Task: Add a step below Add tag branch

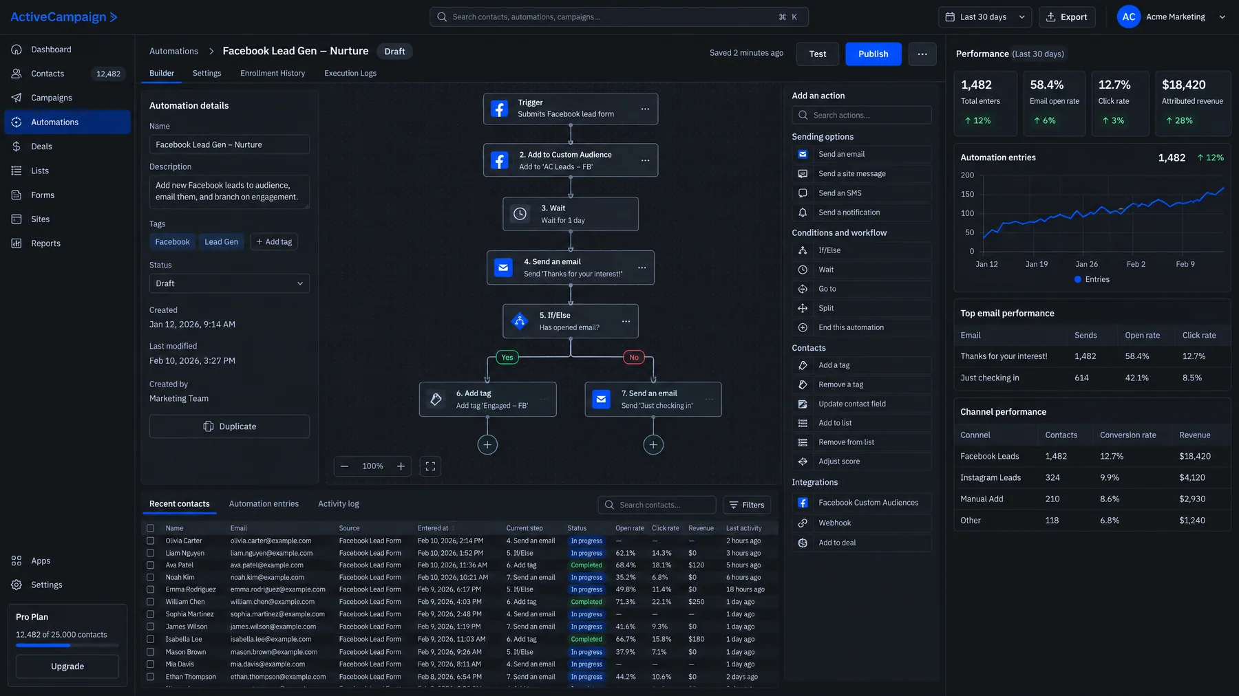Action: coord(487,444)
